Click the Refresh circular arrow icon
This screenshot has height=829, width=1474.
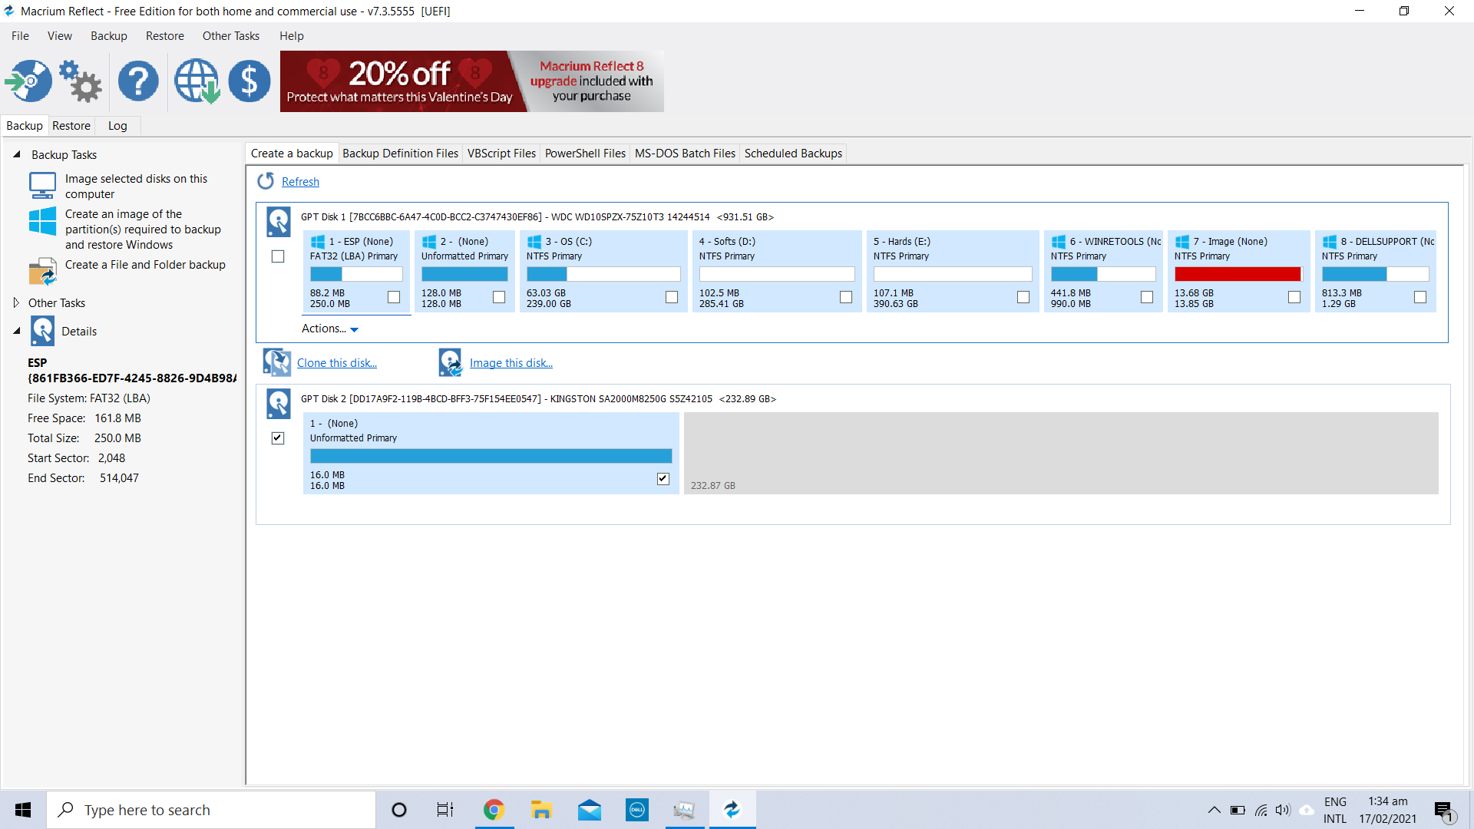click(x=266, y=181)
